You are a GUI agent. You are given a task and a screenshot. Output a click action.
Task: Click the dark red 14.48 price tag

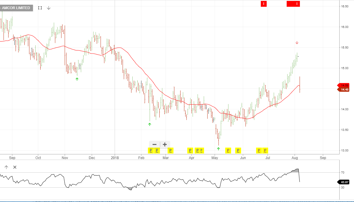tap(343, 89)
